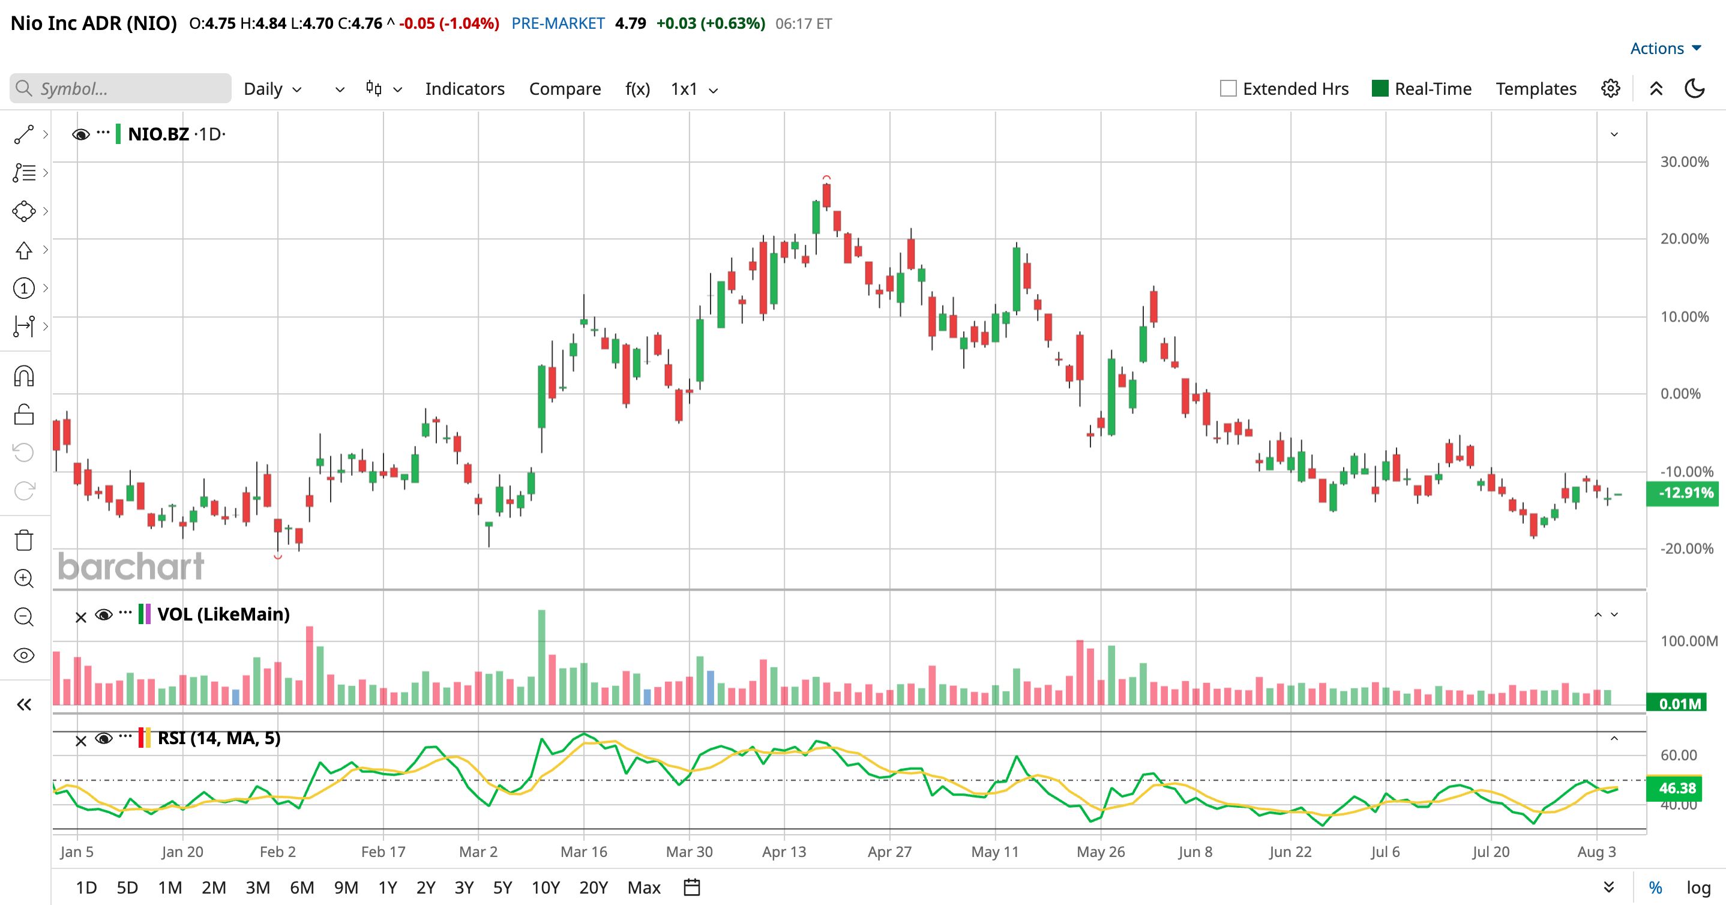The width and height of the screenshot is (1726, 905).
Task: Select the line drawing tool
Action: click(24, 134)
